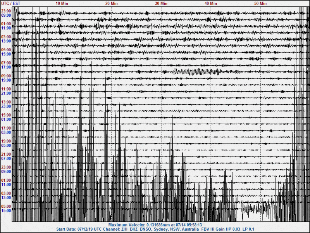310x233 pixels.
Task: Click the UTC / EST header label
Action: (11, 3)
